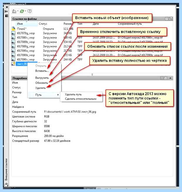Click the 6438 height in pixels value
182x192 pixels.
tap(47, 131)
